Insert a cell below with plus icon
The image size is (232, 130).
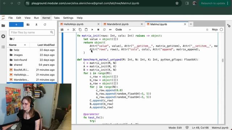coord(68,30)
